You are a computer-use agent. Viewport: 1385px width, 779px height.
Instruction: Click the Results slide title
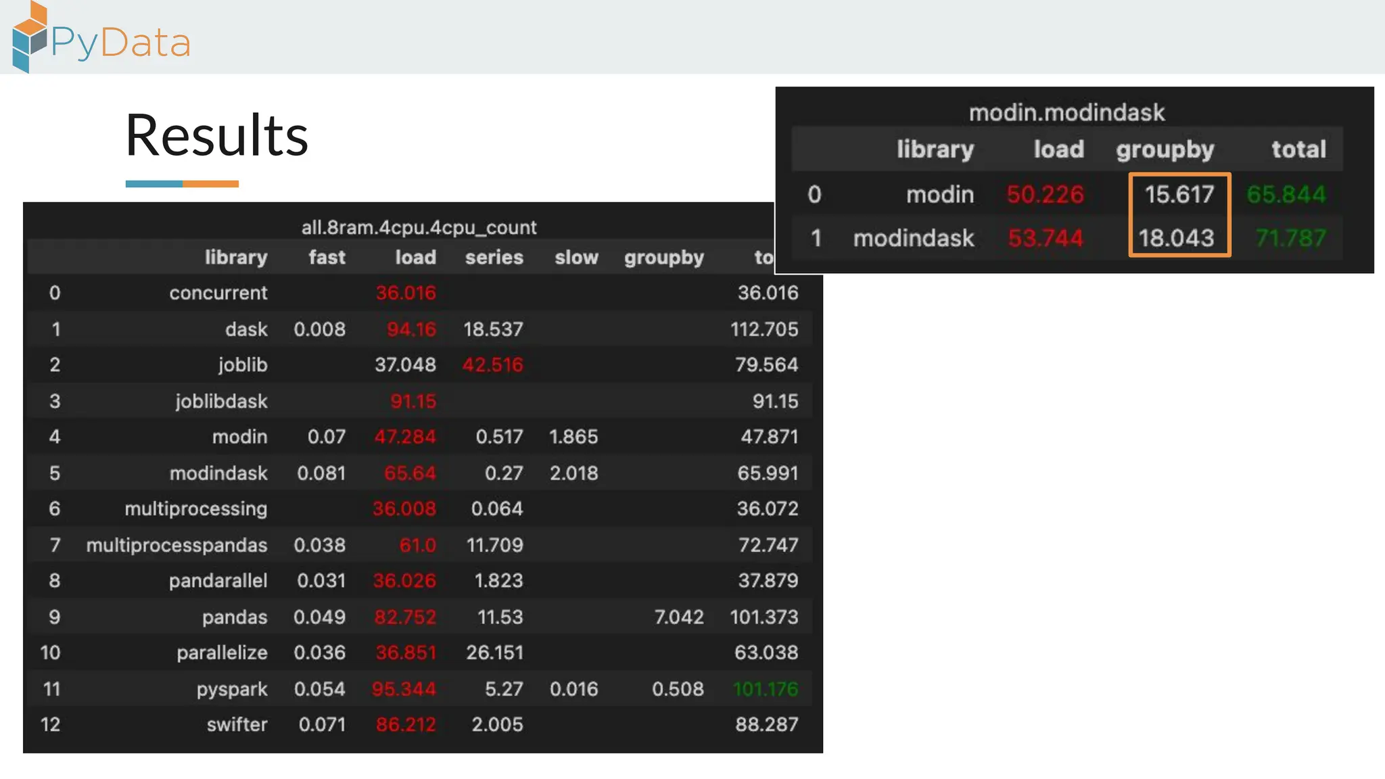[x=216, y=135]
